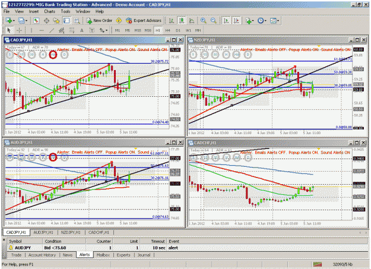Select the AUDJPY alert row
371x269 pixels.
pyautogui.click(x=188, y=248)
